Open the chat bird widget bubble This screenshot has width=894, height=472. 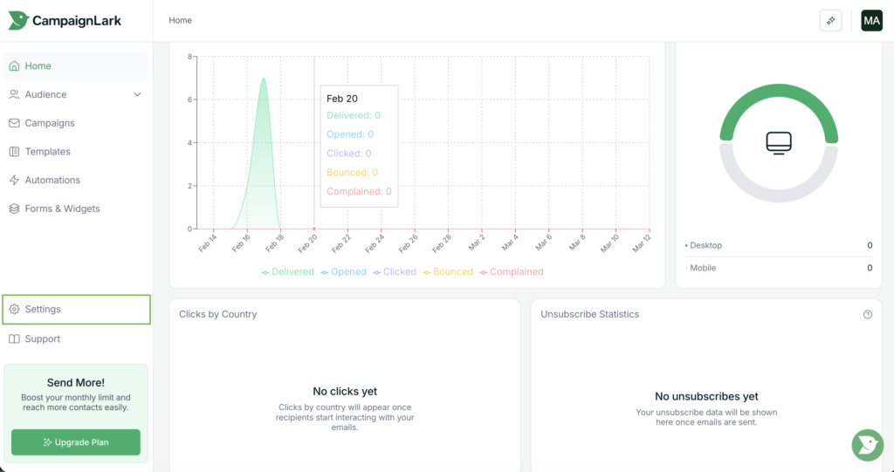tap(867, 445)
